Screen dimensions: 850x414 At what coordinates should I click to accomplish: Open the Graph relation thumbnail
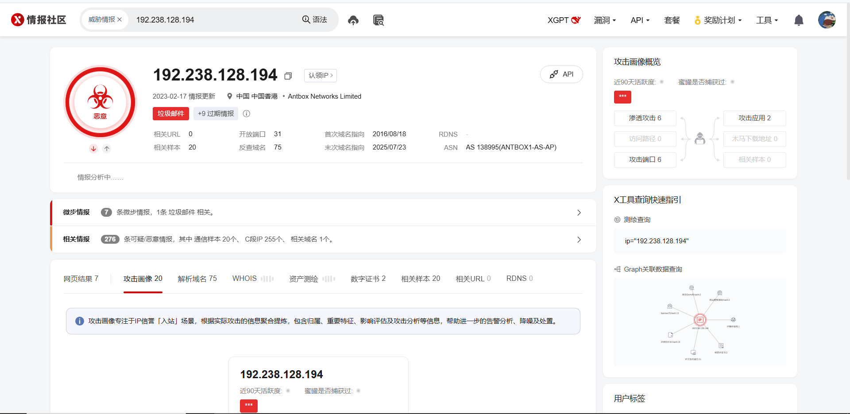pos(700,322)
